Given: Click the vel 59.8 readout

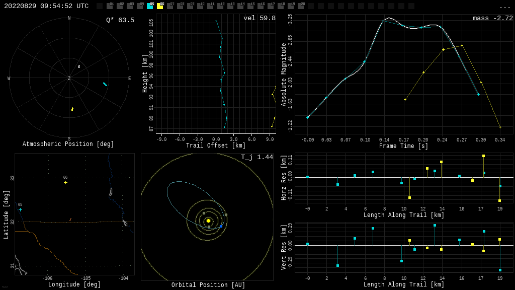Looking at the screenshot, I should tap(260, 18).
